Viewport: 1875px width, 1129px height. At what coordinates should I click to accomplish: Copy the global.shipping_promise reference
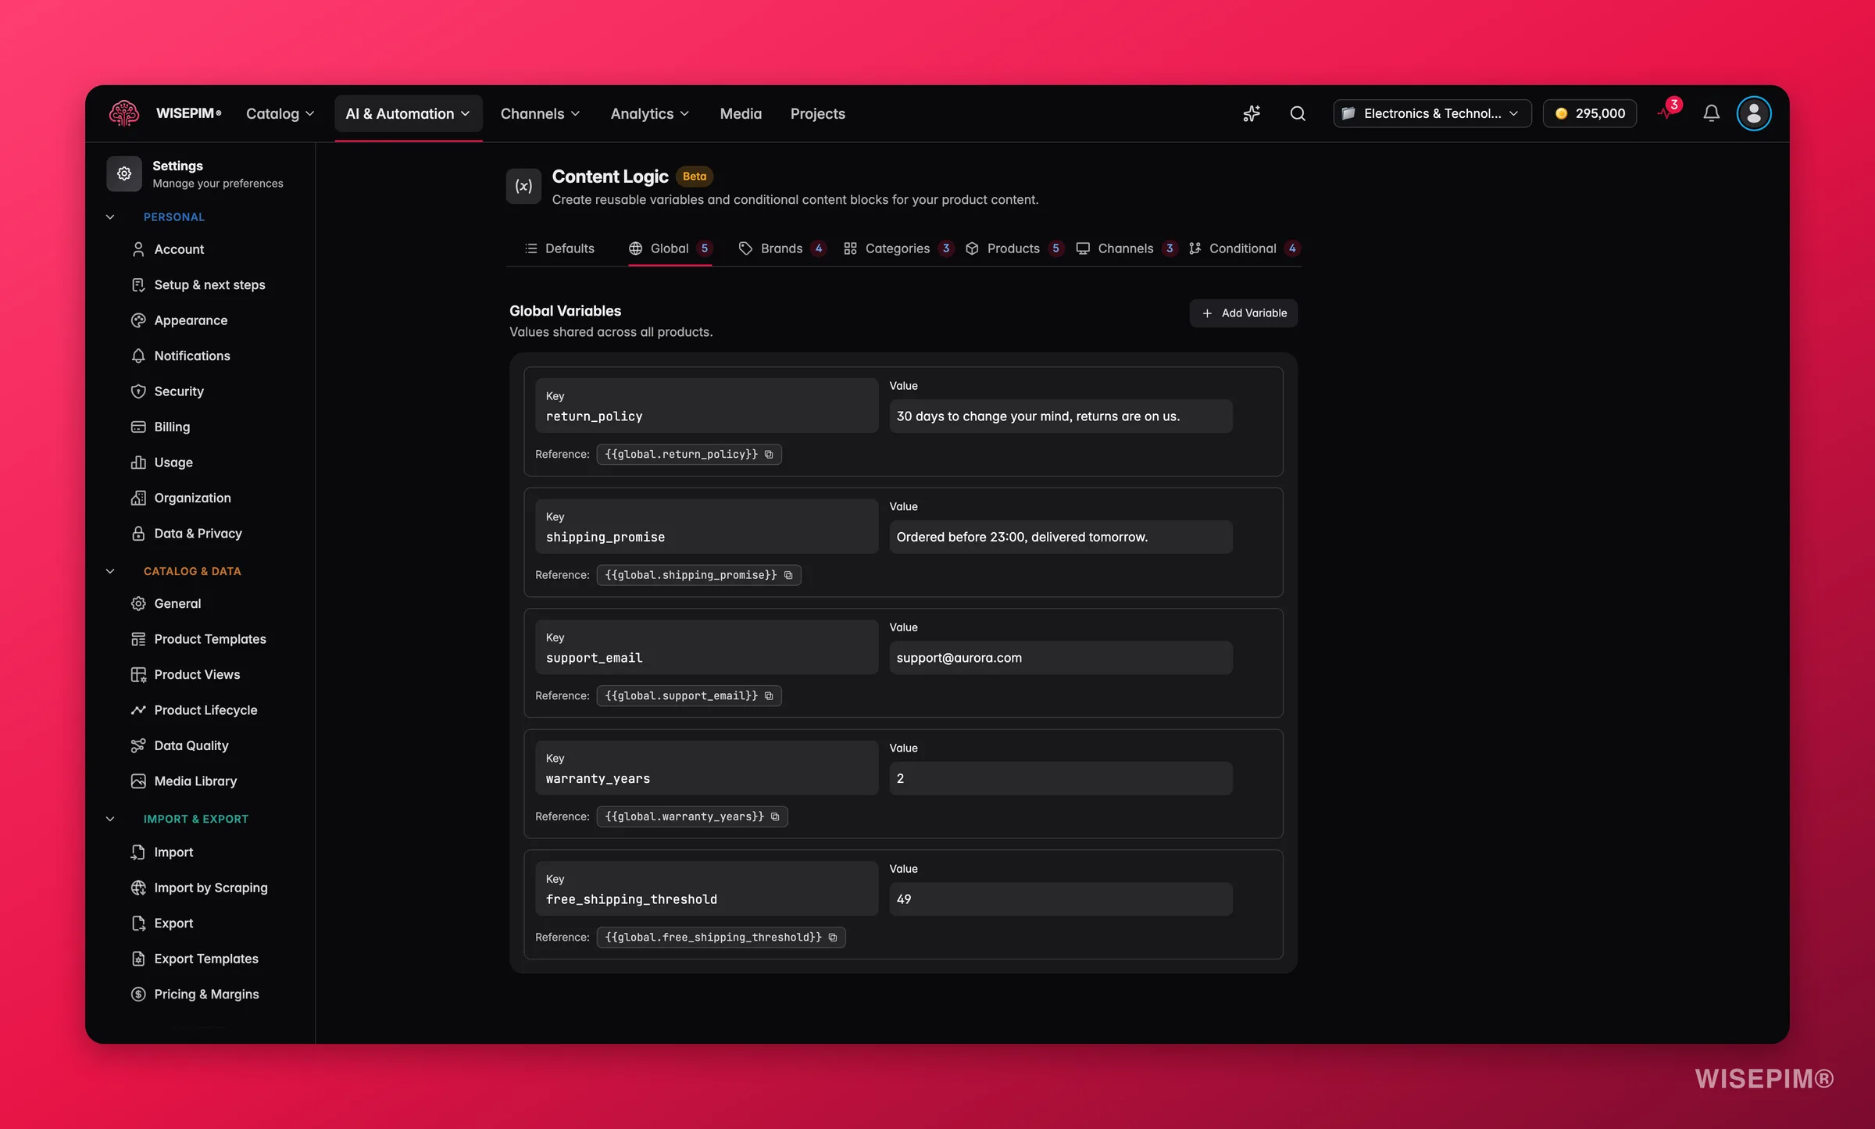point(788,575)
